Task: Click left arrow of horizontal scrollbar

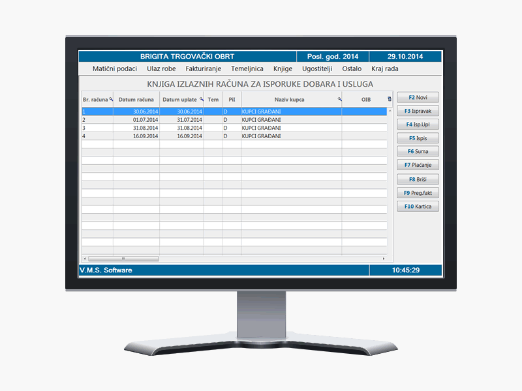Action: click(84, 259)
